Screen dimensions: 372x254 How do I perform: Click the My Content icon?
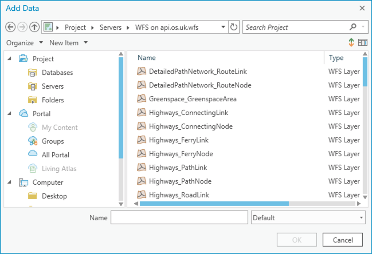tap(33, 127)
